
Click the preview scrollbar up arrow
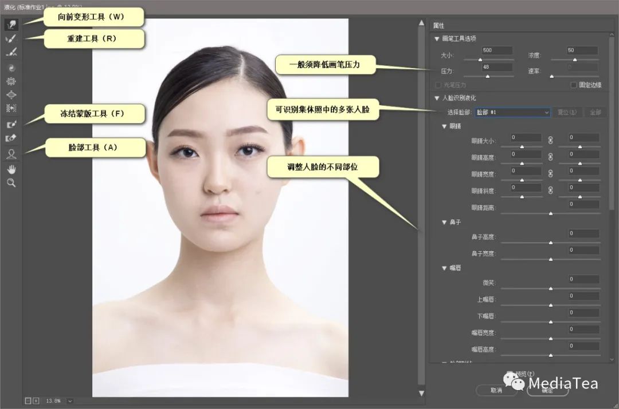pyautogui.click(x=421, y=23)
